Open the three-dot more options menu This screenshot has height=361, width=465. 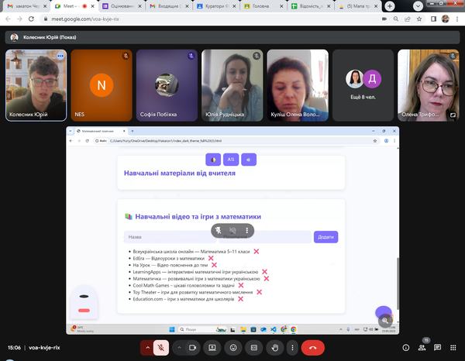point(291,348)
